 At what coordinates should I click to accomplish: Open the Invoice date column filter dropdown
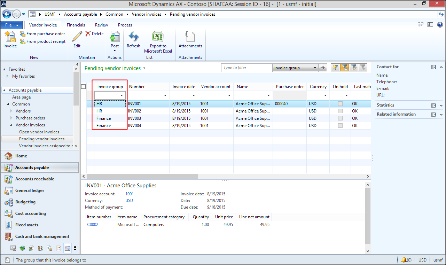(194, 95)
